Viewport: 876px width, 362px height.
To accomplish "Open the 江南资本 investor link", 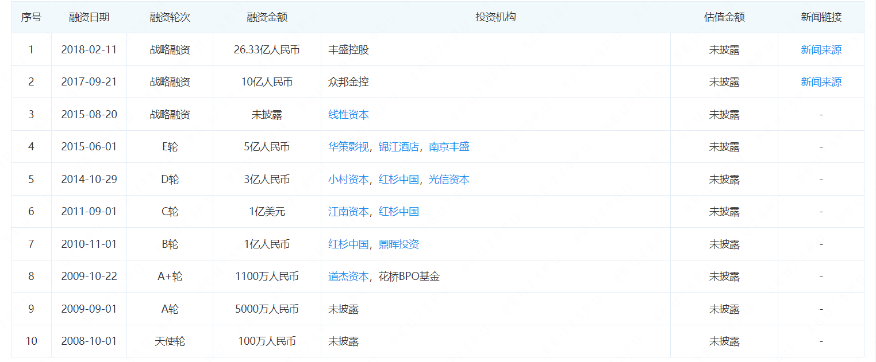I will click(x=348, y=212).
